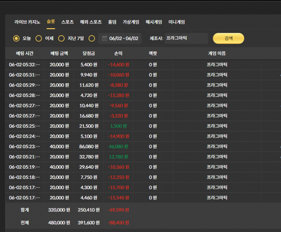Select the 어제 radio button
This screenshot has height=232, width=281.
[39, 38]
